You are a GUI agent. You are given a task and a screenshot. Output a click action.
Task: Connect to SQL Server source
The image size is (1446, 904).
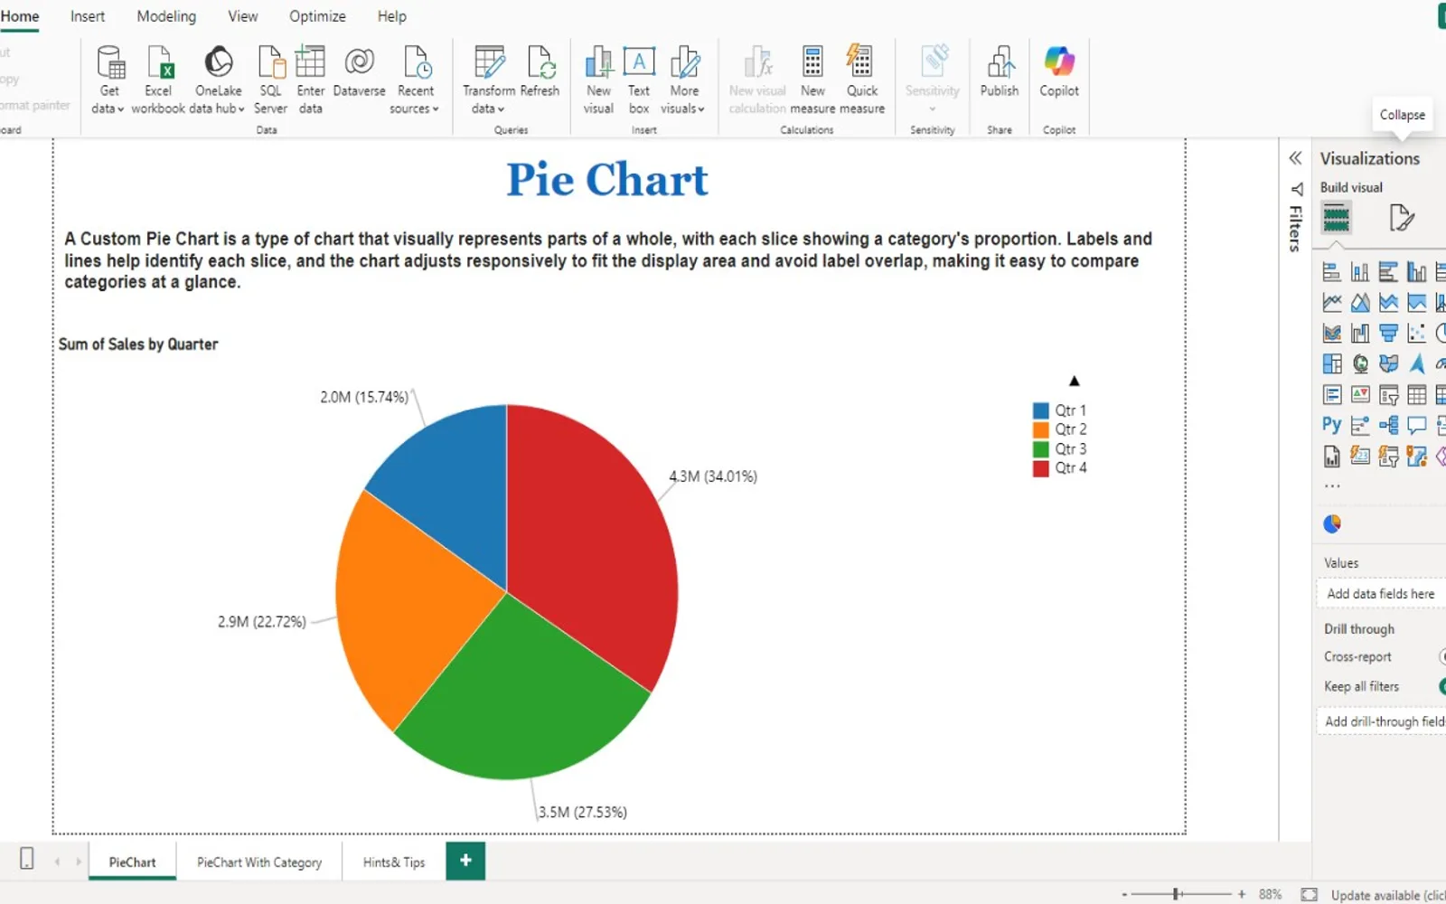pyautogui.click(x=270, y=80)
